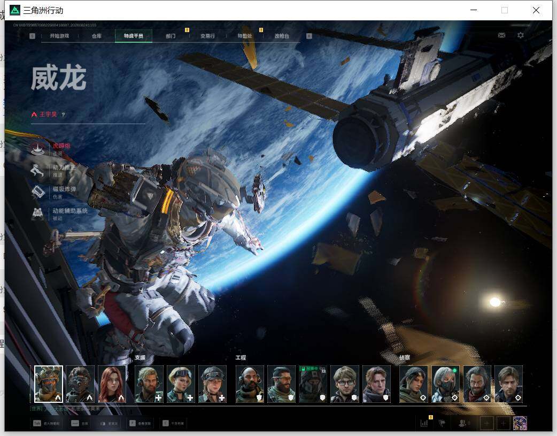Select the blond bearded support operator with headset
557x436 pixels.
[149, 384]
